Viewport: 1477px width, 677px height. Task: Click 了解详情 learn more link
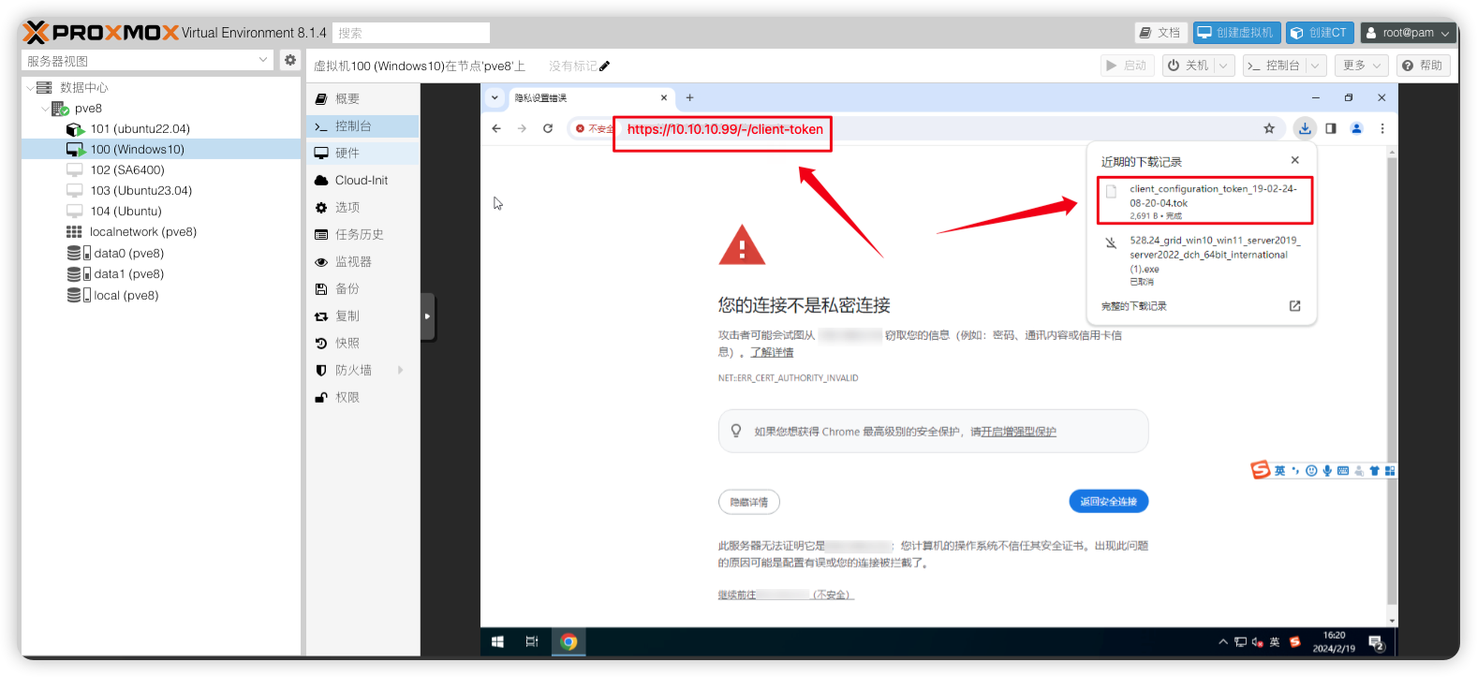pyautogui.click(x=772, y=352)
